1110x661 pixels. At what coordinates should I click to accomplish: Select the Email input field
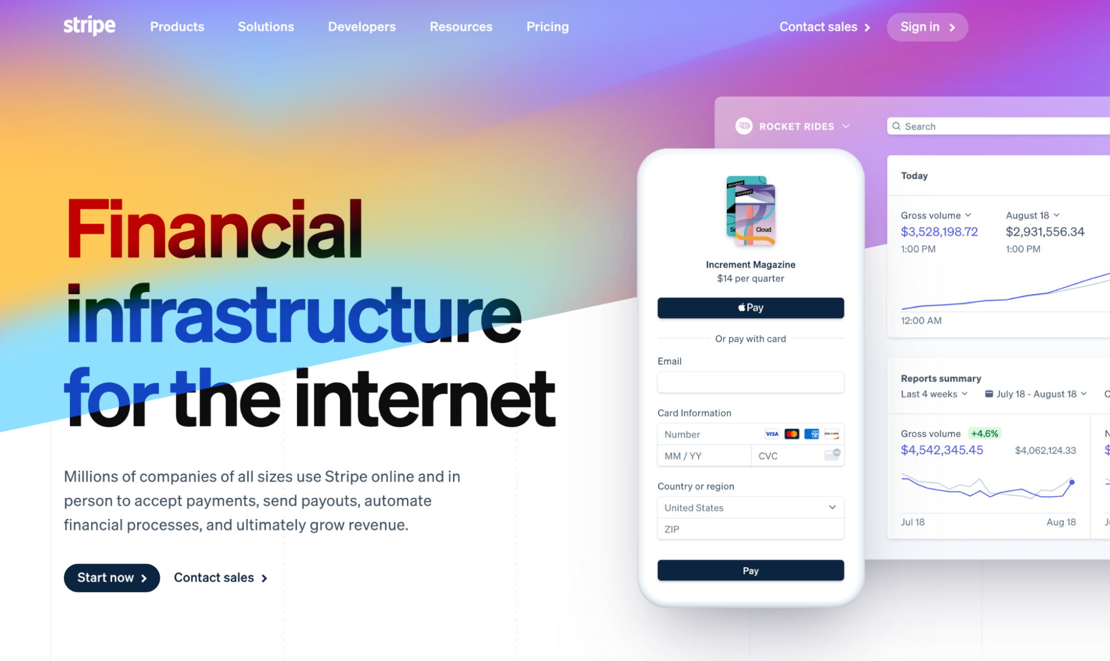point(751,383)
